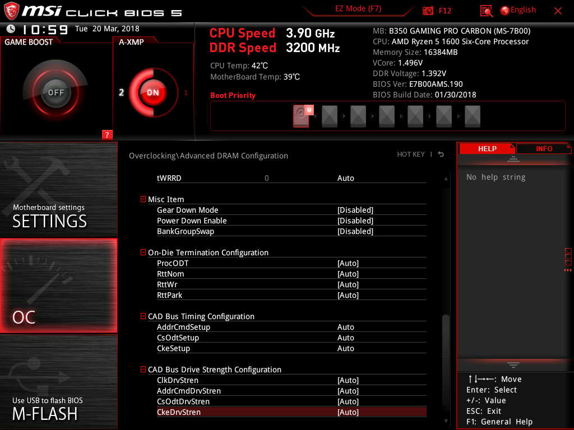
Task: Edit the CkeSetup Auto value field
Action: 345,348
